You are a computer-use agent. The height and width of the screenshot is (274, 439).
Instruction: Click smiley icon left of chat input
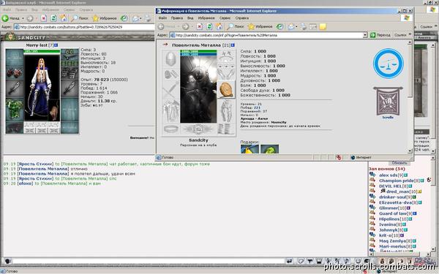tap(8, 261)
